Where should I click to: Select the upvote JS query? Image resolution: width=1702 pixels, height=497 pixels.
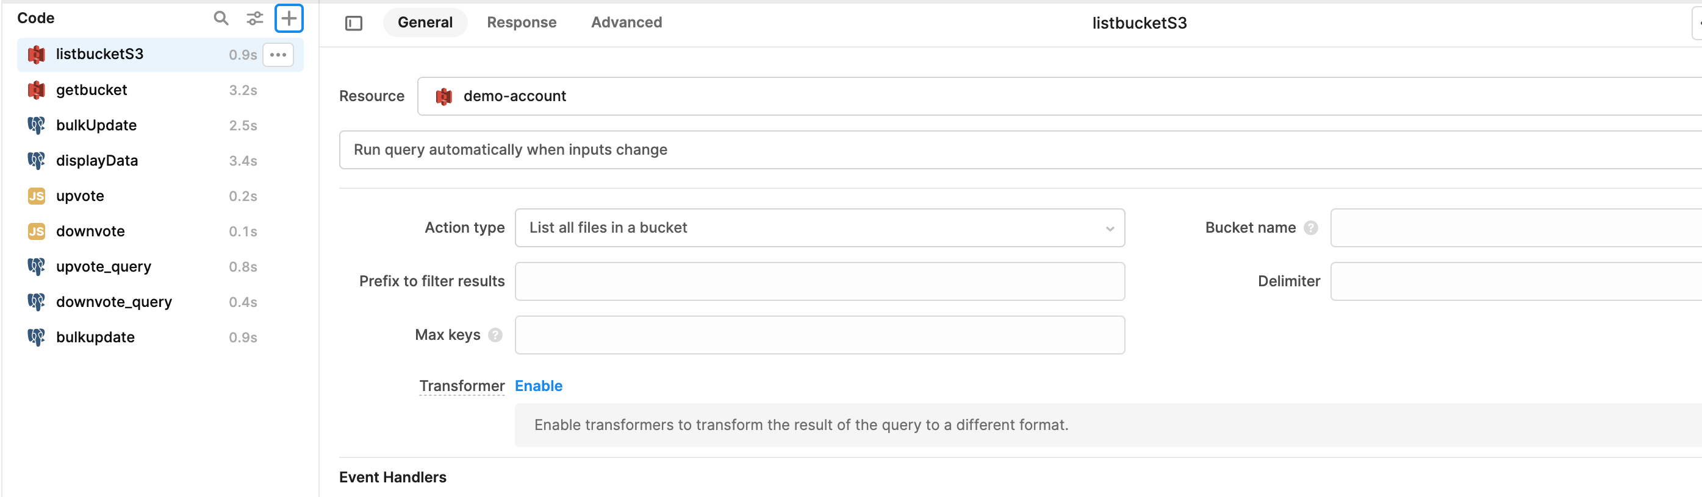(x=80, y=196)
